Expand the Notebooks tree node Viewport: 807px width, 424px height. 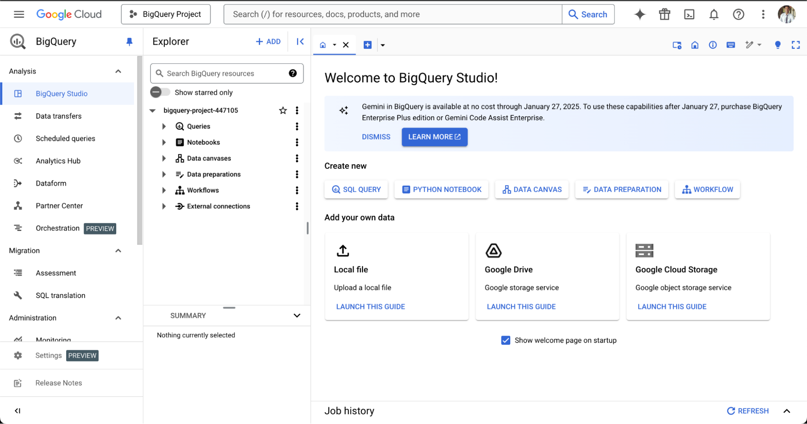point(164,142)
